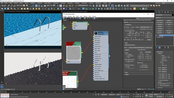Expand the Noise rollout
The image size is (174, 98).
(x=138, y=43)
